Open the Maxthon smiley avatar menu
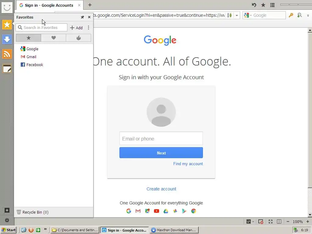This screenshot has width=312, height=234. point(7,8)
